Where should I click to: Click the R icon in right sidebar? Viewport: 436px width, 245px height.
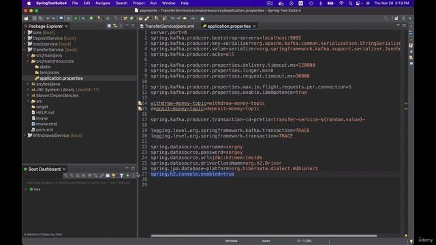[x=411, y=46]
